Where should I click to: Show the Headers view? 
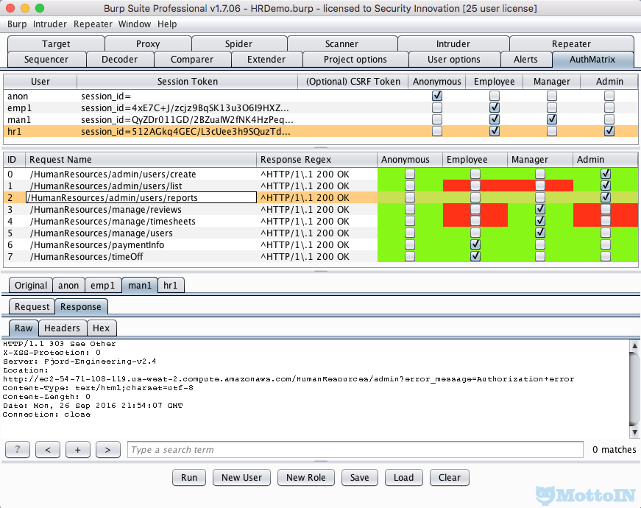coord(62,328)
